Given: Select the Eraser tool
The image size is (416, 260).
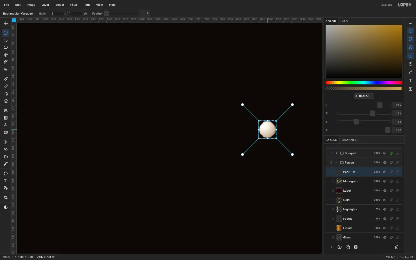Looking at the screenshot, I should pos(6,101).
